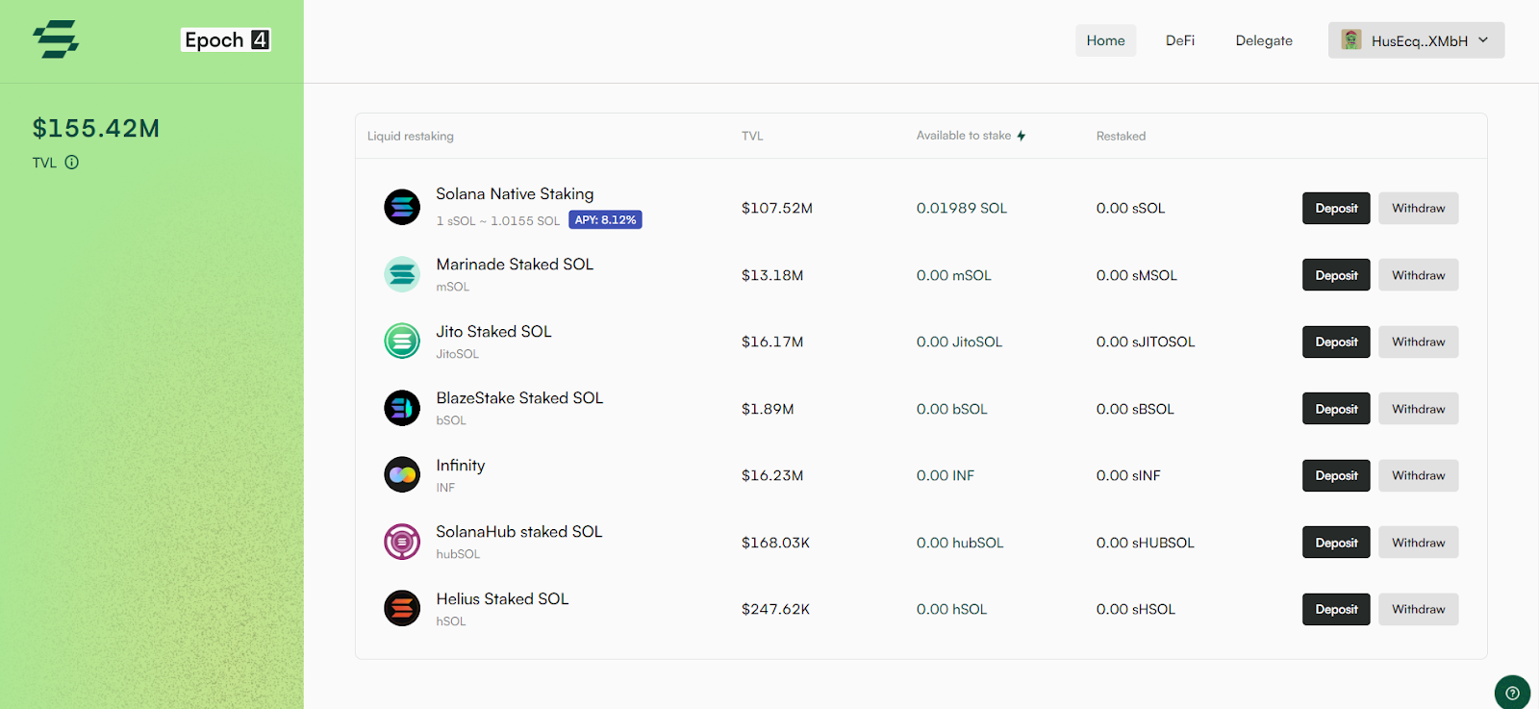
Task: Click the $155.42M total TVL value
Action: tap(96, 128)
